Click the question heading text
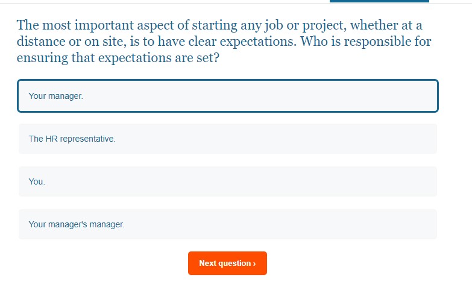The height and width of the screenshot is (284, 472). tap(224, 41)
